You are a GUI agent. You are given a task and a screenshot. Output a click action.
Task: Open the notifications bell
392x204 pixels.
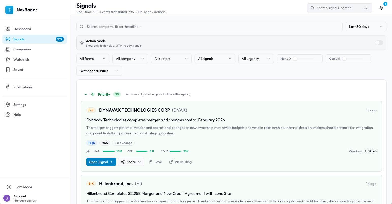pos(381,8)
